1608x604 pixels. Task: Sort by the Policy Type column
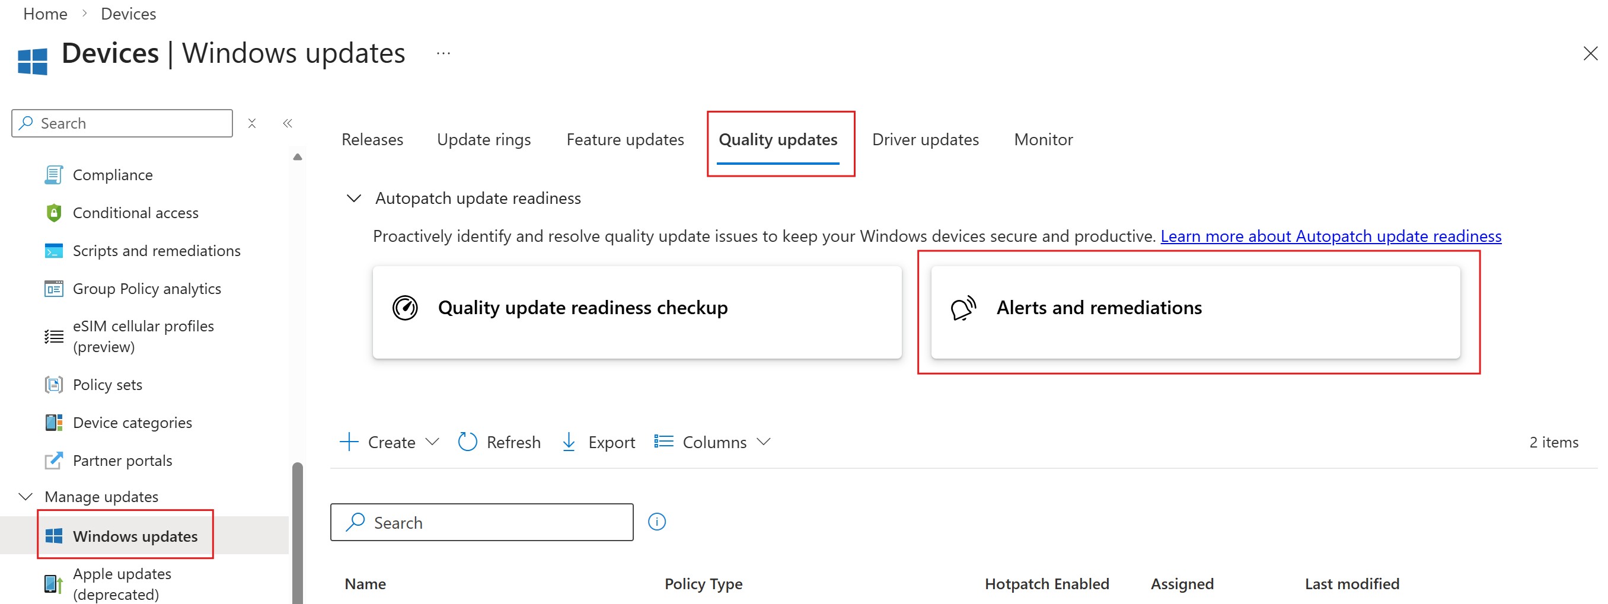tap(703, 584)
